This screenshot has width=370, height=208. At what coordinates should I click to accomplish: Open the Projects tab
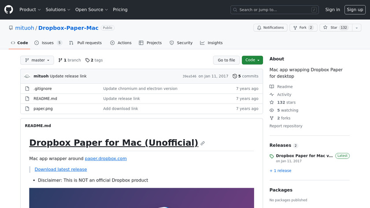click(150, 43)
